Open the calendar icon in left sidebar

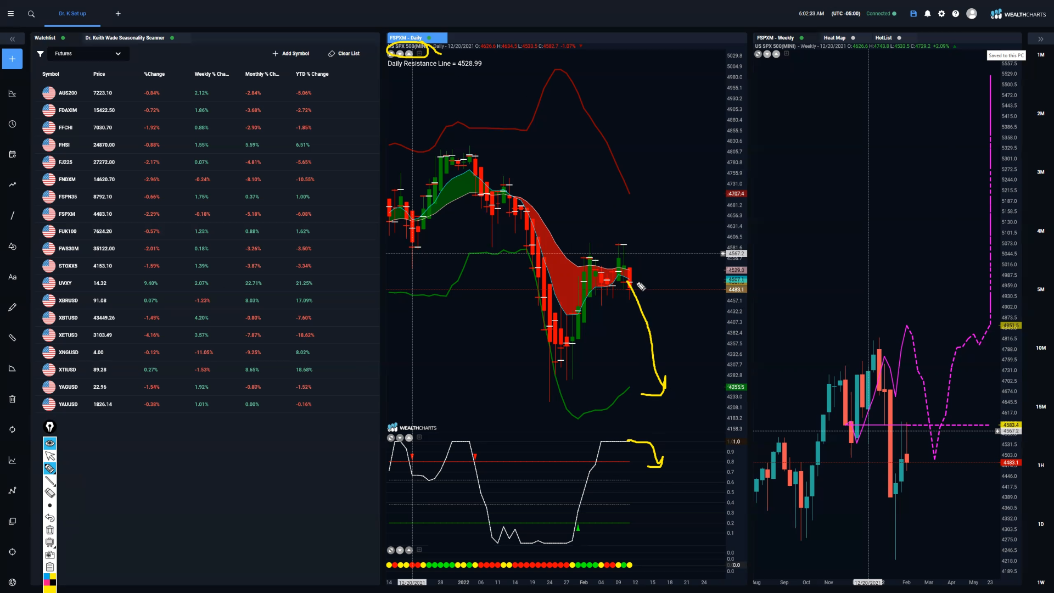12,154
